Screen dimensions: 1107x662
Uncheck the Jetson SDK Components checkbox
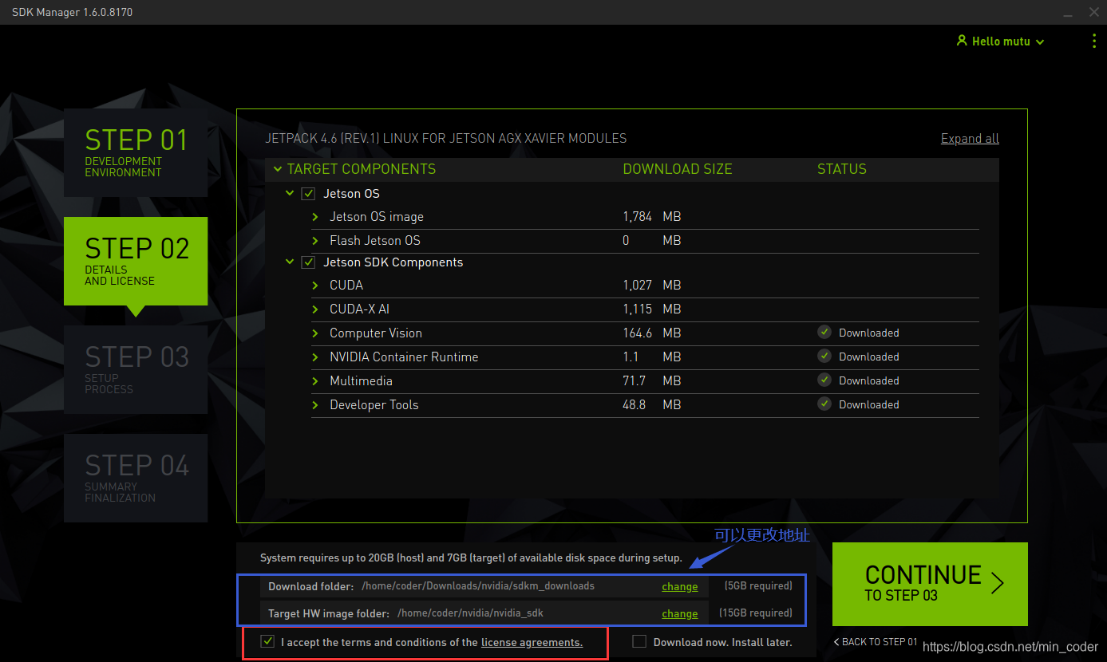(x=308, y=262)
